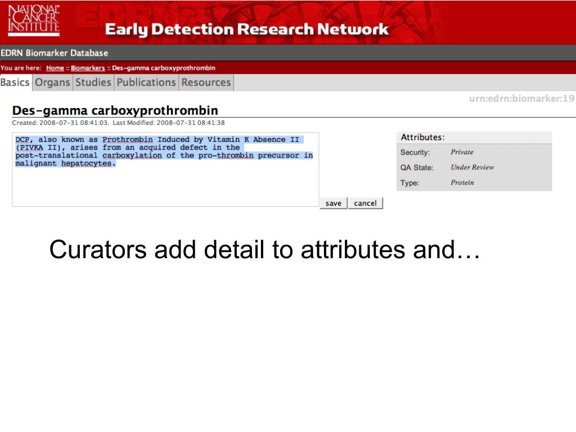Open the Resources tab
The image size is (576, 432).
tap(206, 82)
